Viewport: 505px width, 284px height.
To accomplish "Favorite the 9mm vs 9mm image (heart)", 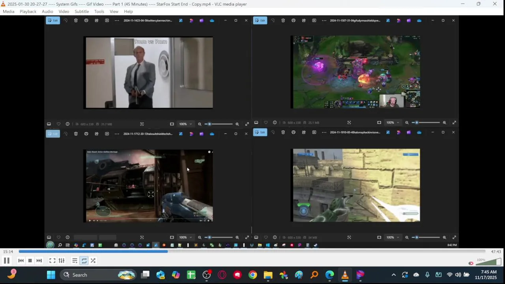I will pos(58,124).
